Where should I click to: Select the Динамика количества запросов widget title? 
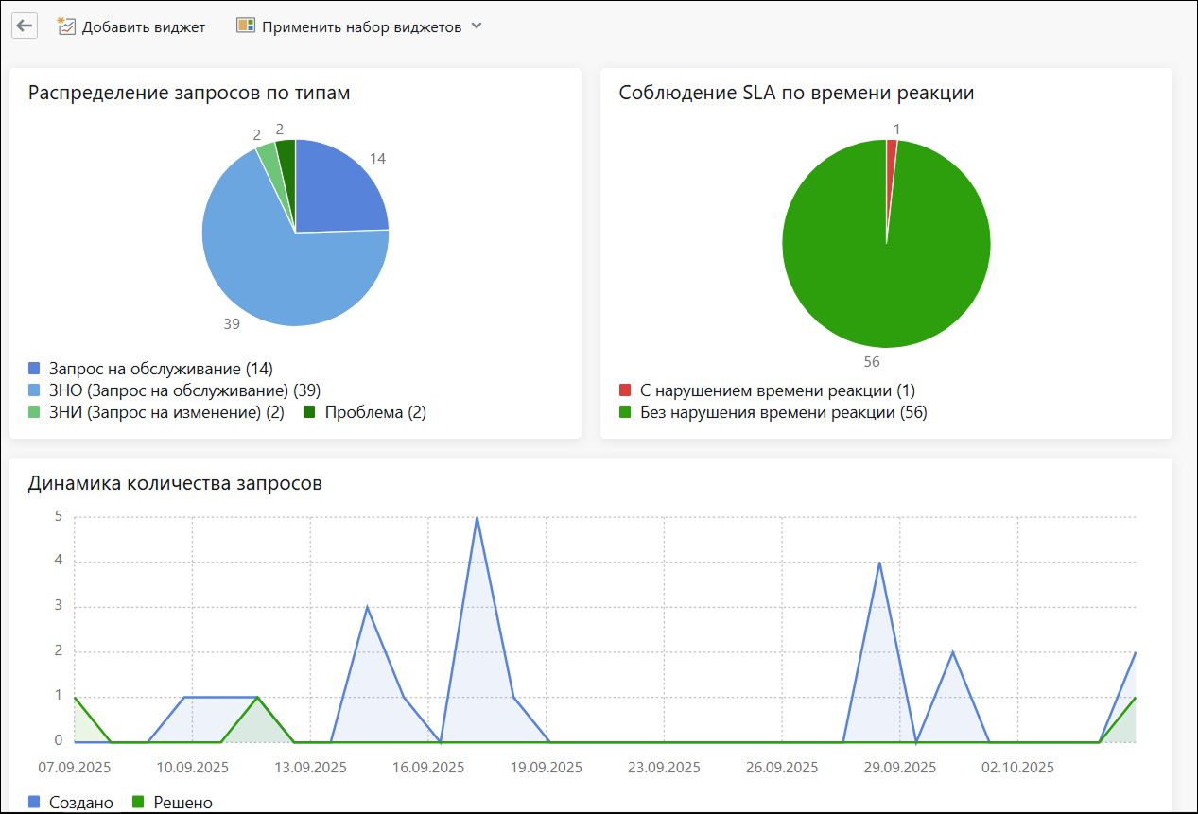(175, 483)
